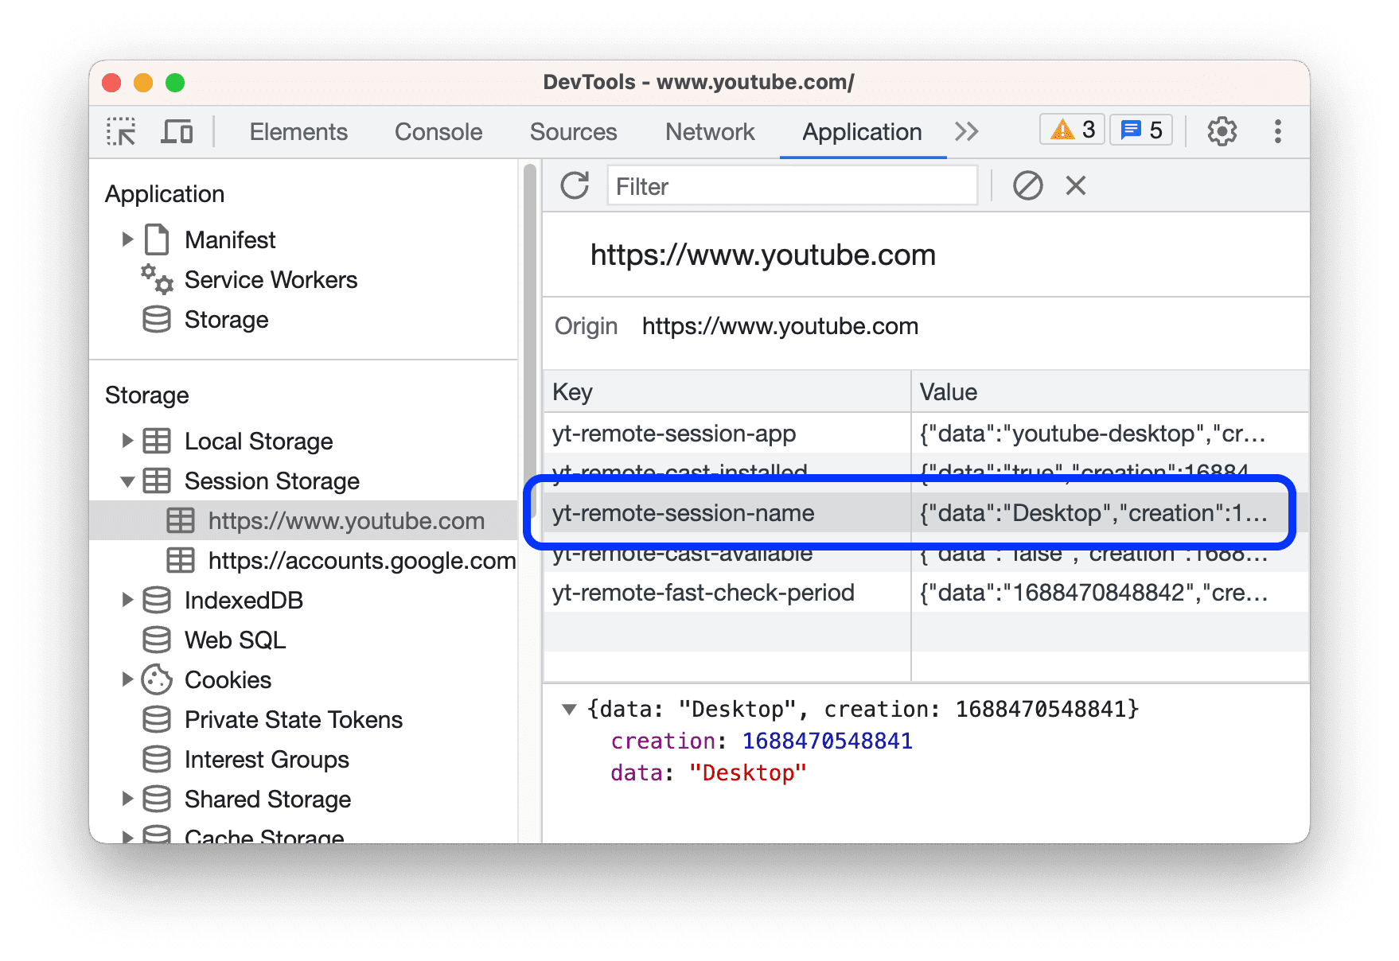Toggle the device toolbar
Screen dimensions: 1399x961
(177, 131)
